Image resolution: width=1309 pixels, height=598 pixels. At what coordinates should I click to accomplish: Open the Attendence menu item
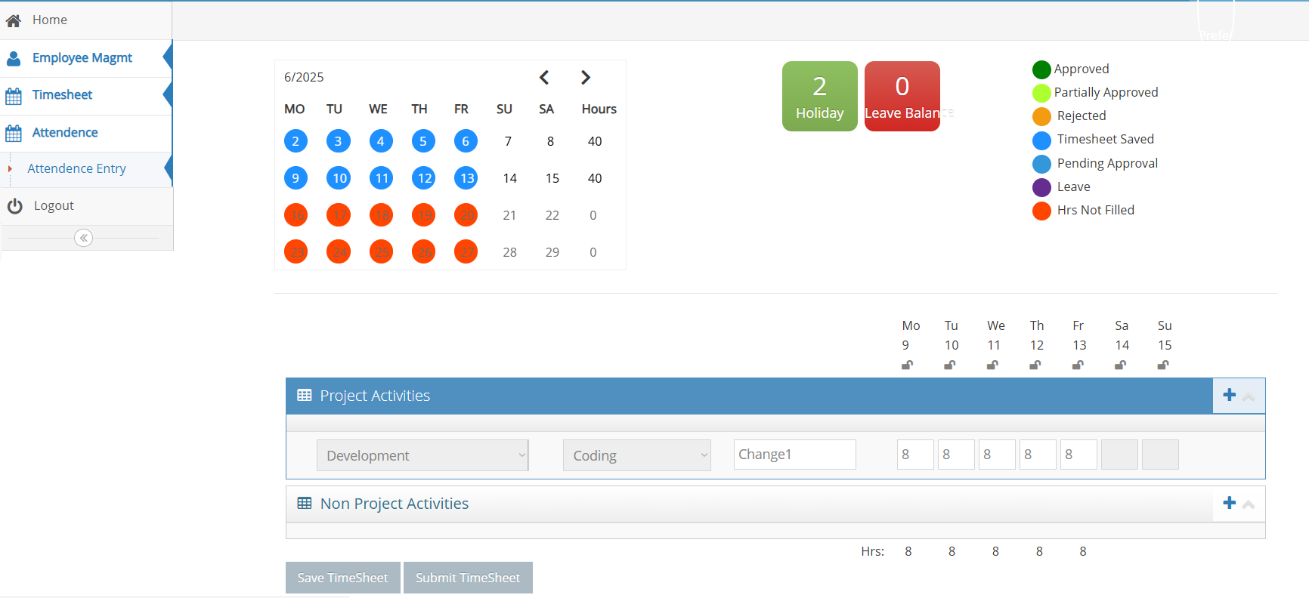point(65,133)
